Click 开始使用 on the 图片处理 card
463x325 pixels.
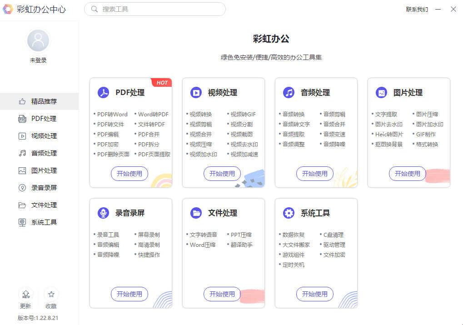[408, 174]
